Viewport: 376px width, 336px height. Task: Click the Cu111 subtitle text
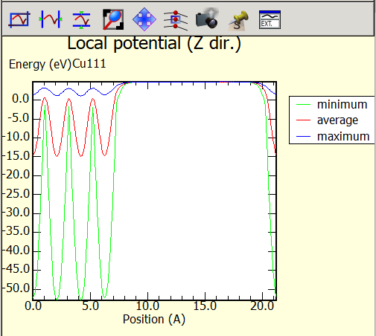point(89,64)
